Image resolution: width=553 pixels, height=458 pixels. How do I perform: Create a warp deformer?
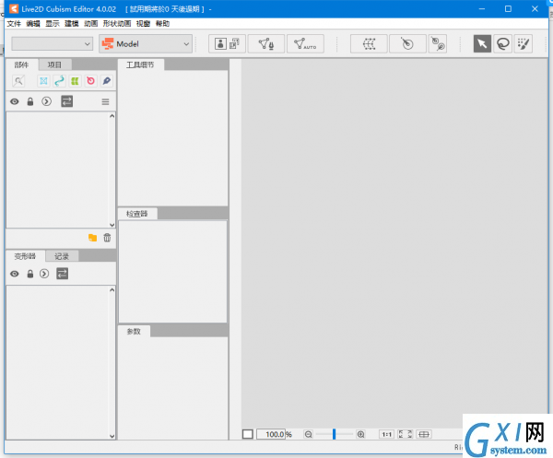(369, 44)
